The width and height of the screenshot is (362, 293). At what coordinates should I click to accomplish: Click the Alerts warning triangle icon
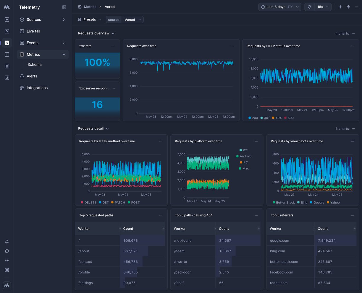coord(22,76)
